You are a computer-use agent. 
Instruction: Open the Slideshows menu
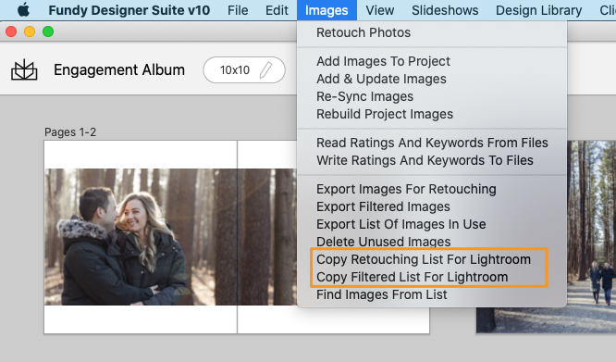pos(445,10)
